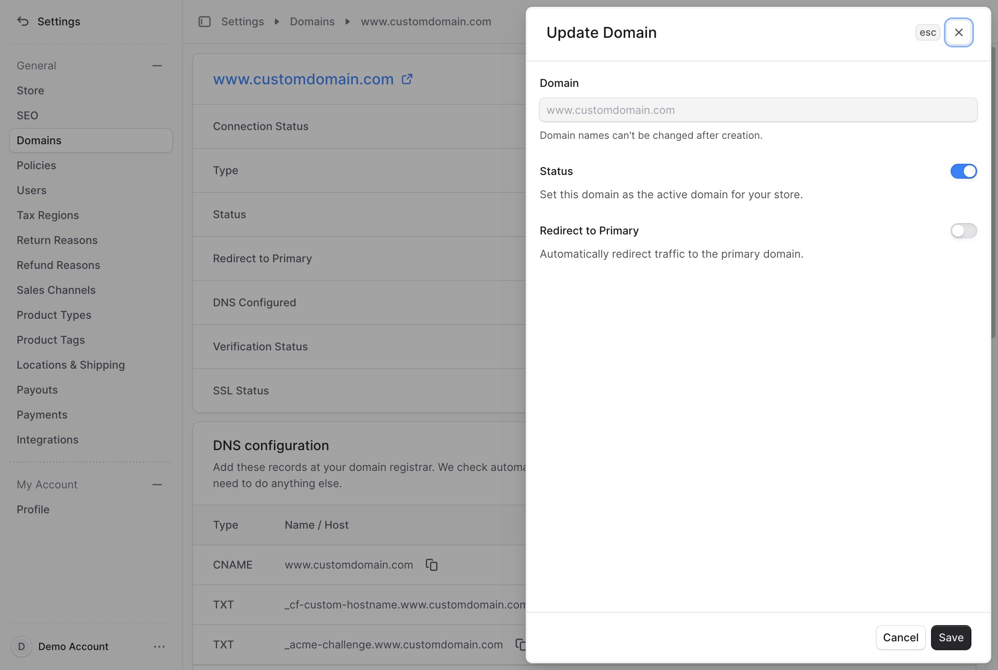Image resolution: width=998 pixels, height=670 pixels.
Task: Click the breadcrumb arrow after Domains
Action: point(348,21)
